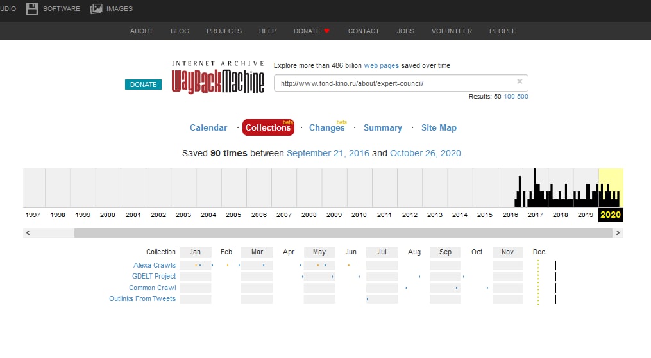Screen dimensions: 651x358
Task: Click the Nov month column header
Action: [x=507, y=252]
